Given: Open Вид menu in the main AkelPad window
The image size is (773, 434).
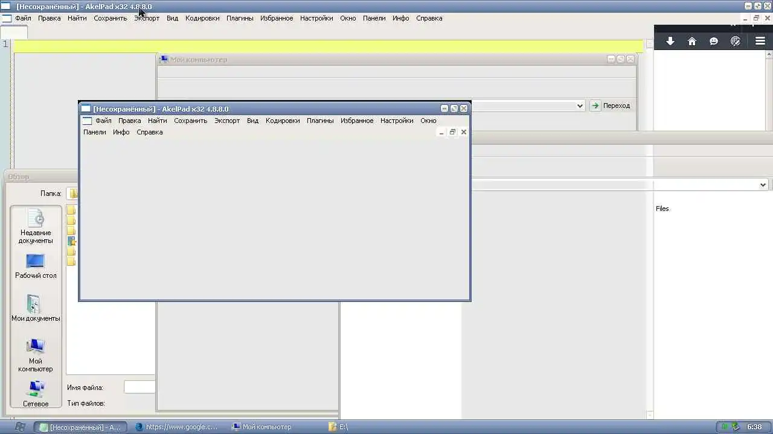Looking at the screenshot, I should point(173,18).
